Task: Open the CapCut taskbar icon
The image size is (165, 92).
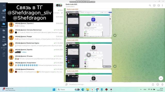Action: click(x=111, y=89)
